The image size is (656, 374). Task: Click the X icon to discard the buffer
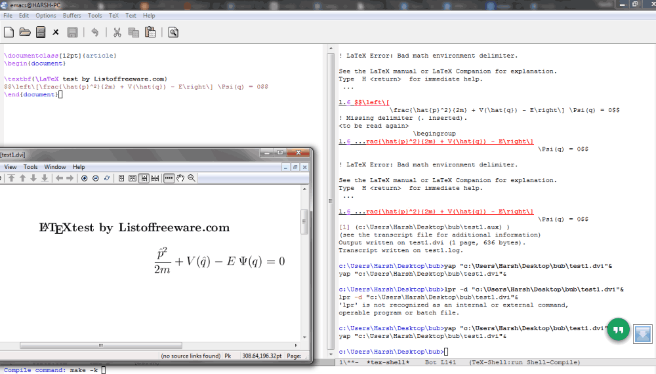56,32
